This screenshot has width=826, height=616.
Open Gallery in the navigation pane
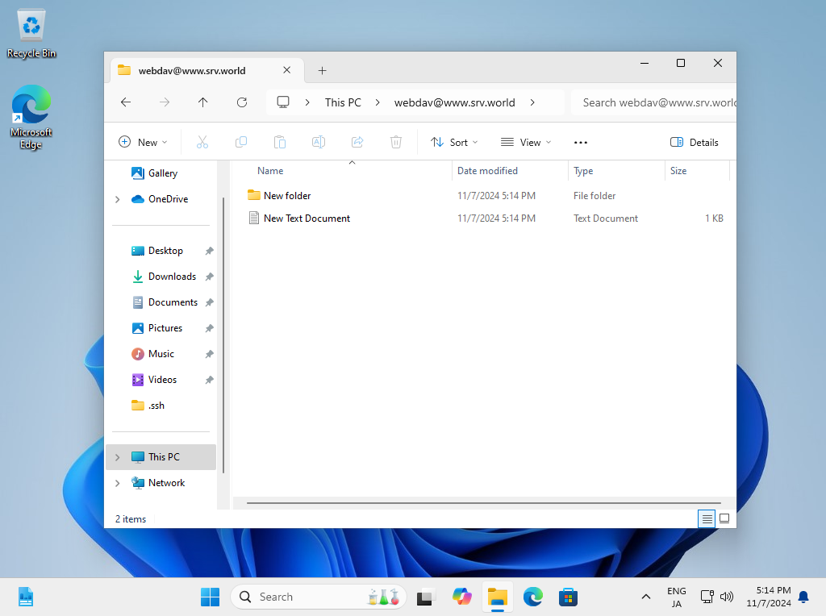[x=162, y=173]
